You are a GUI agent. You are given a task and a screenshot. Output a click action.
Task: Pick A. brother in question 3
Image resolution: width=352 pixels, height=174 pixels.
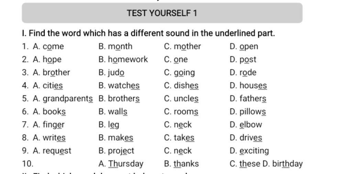52,73
